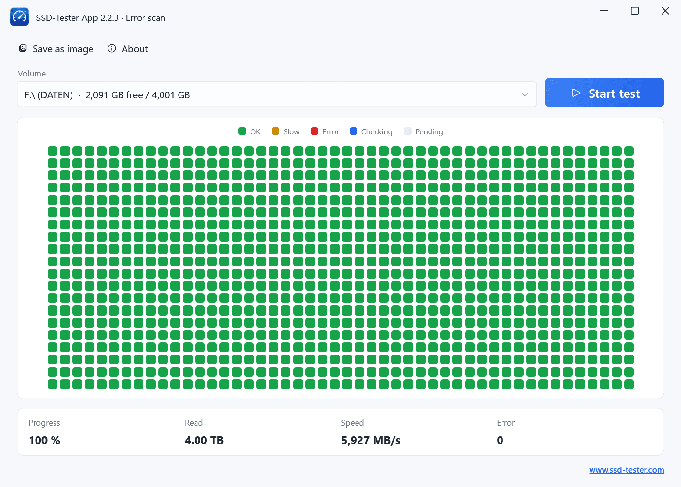Click the play triangle icon on Start test
The width and height of the screenshot is (681, 487).
(x=576, y=93)
